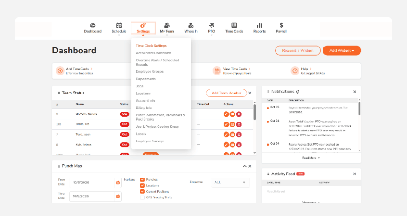Click the pencil edit icon for Grayson, Richard
Image resolution: width=407 pixels, height=216 pixels.
tap(226, 114)
